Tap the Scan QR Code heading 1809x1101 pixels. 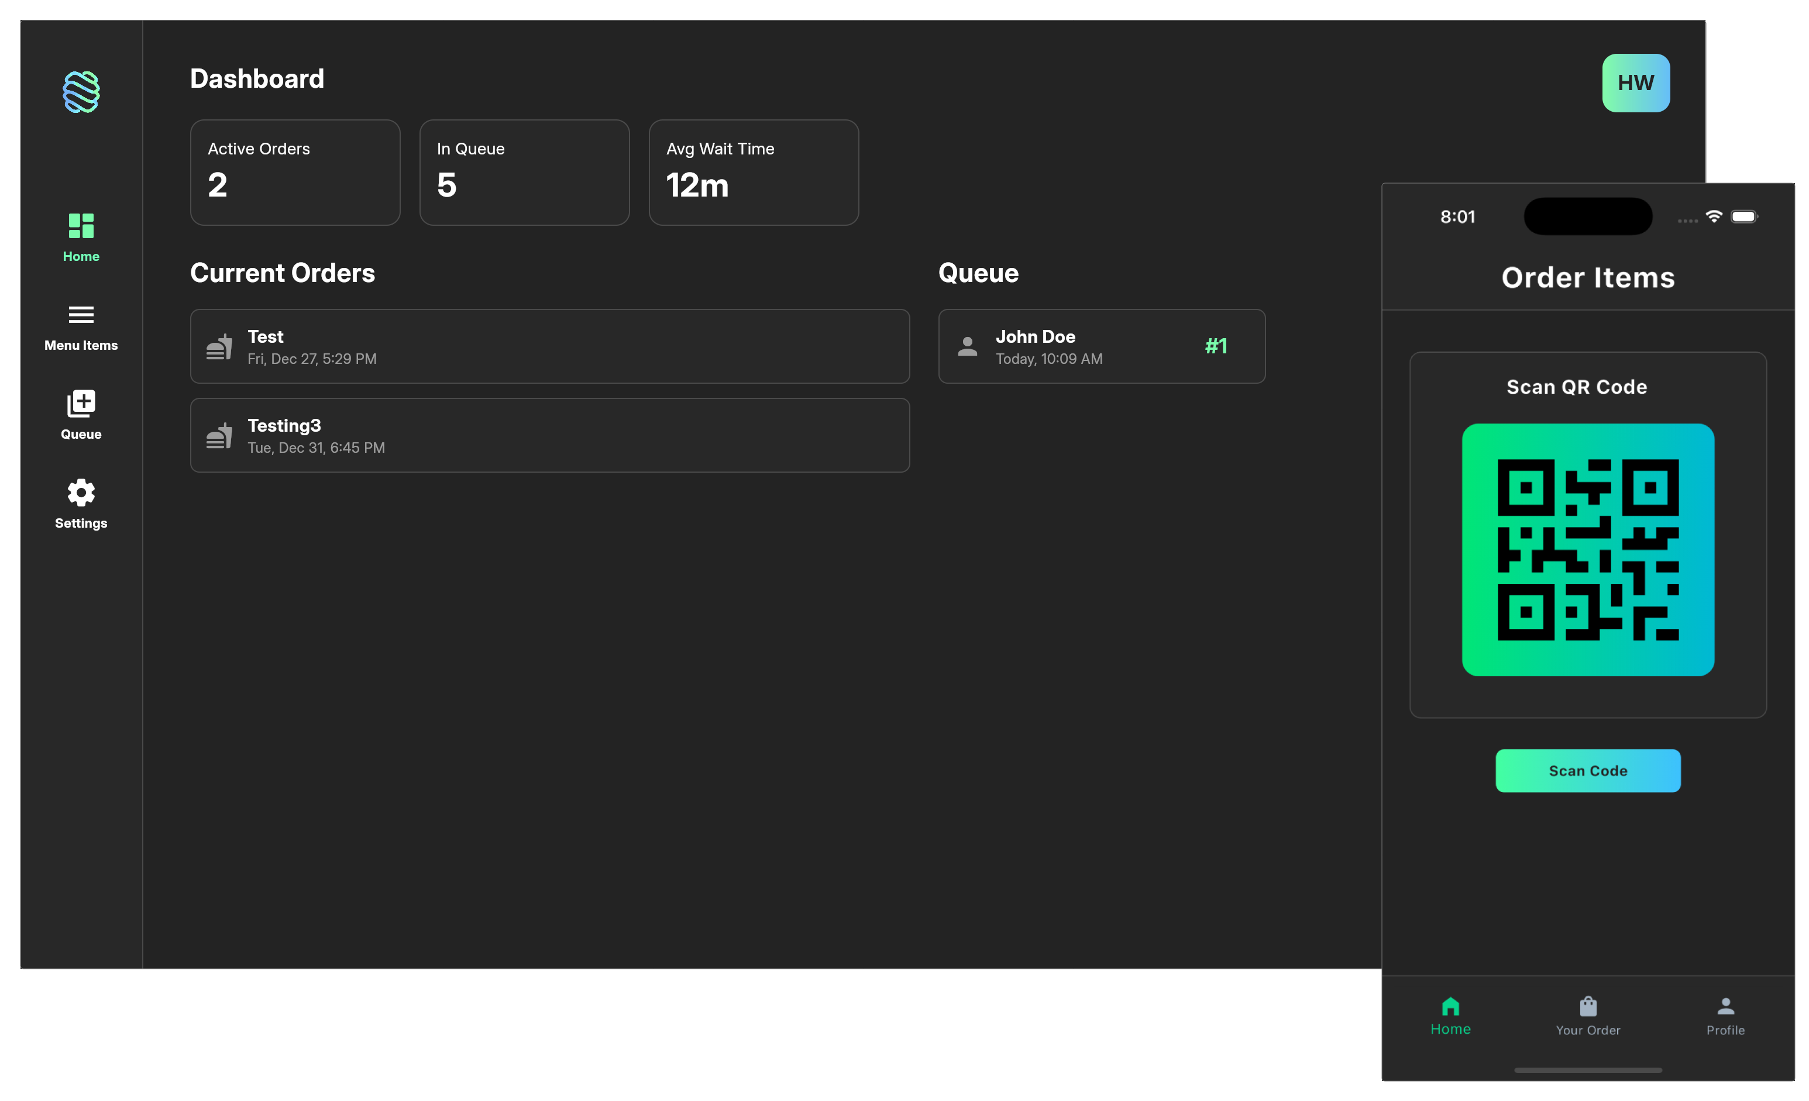(1577, 387)
